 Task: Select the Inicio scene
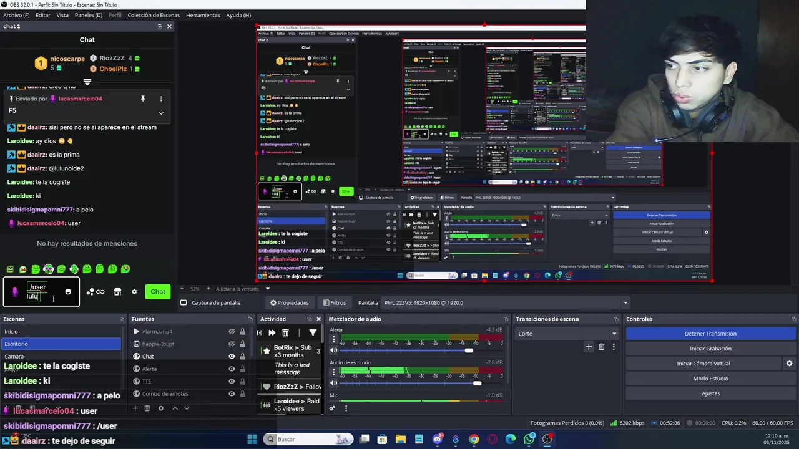click(61, 332)
